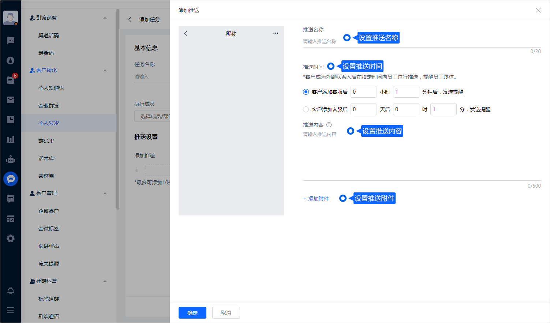Open the notification bell icon
The image size is (550, 323).
click(11, 291)
